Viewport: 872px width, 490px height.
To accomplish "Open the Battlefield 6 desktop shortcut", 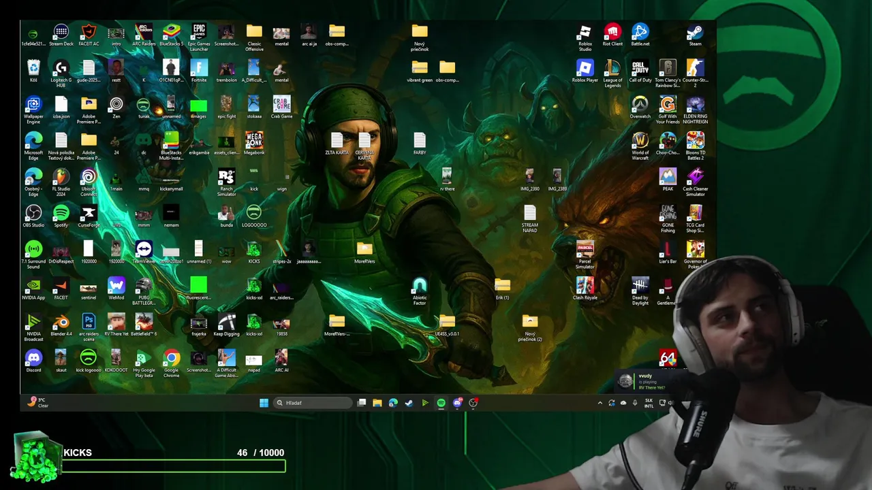I will 144,325.
